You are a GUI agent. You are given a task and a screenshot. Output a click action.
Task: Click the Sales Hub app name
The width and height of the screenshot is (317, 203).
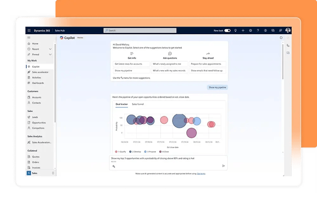pos(60,31)
